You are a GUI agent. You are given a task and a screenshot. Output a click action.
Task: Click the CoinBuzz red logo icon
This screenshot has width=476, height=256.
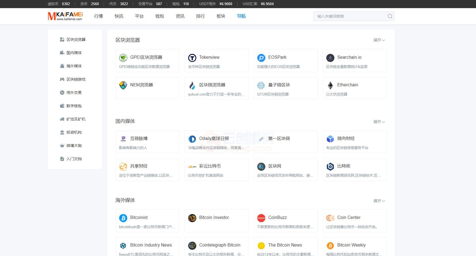(261, 218)
